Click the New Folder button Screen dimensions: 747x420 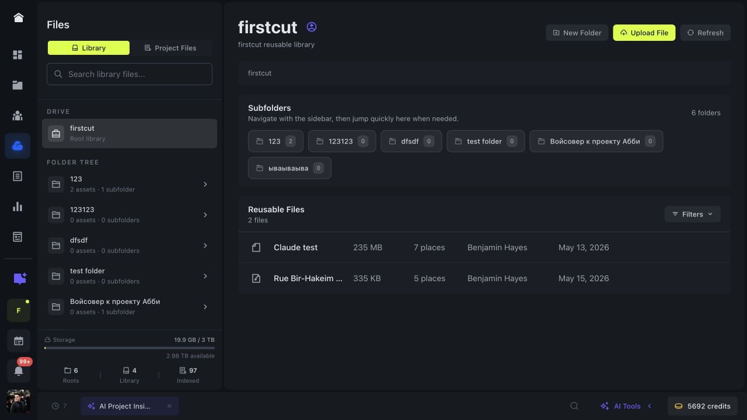coord(577,33)
